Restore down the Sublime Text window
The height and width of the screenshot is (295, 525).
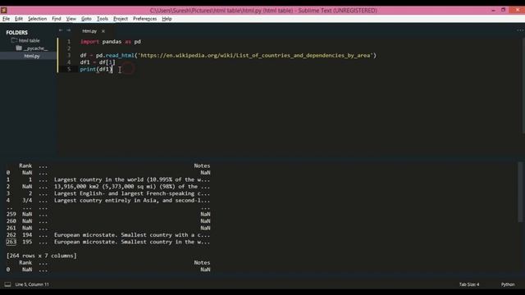pyautogui.click(x=503, y=10)
